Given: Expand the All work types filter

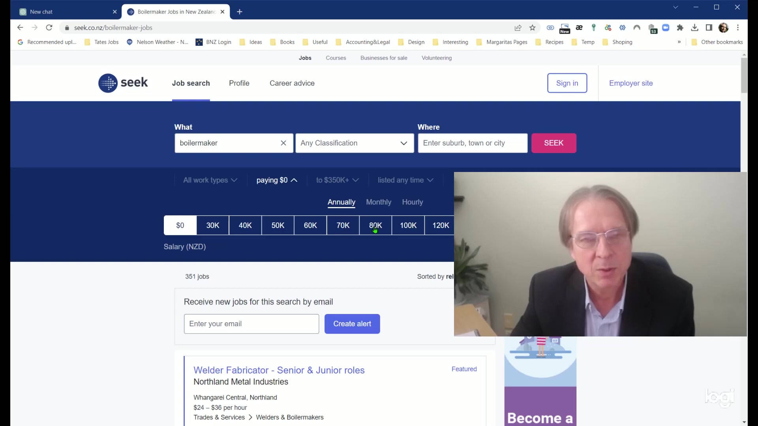Looking at the screenshot, I should click(x=210, y=180).
